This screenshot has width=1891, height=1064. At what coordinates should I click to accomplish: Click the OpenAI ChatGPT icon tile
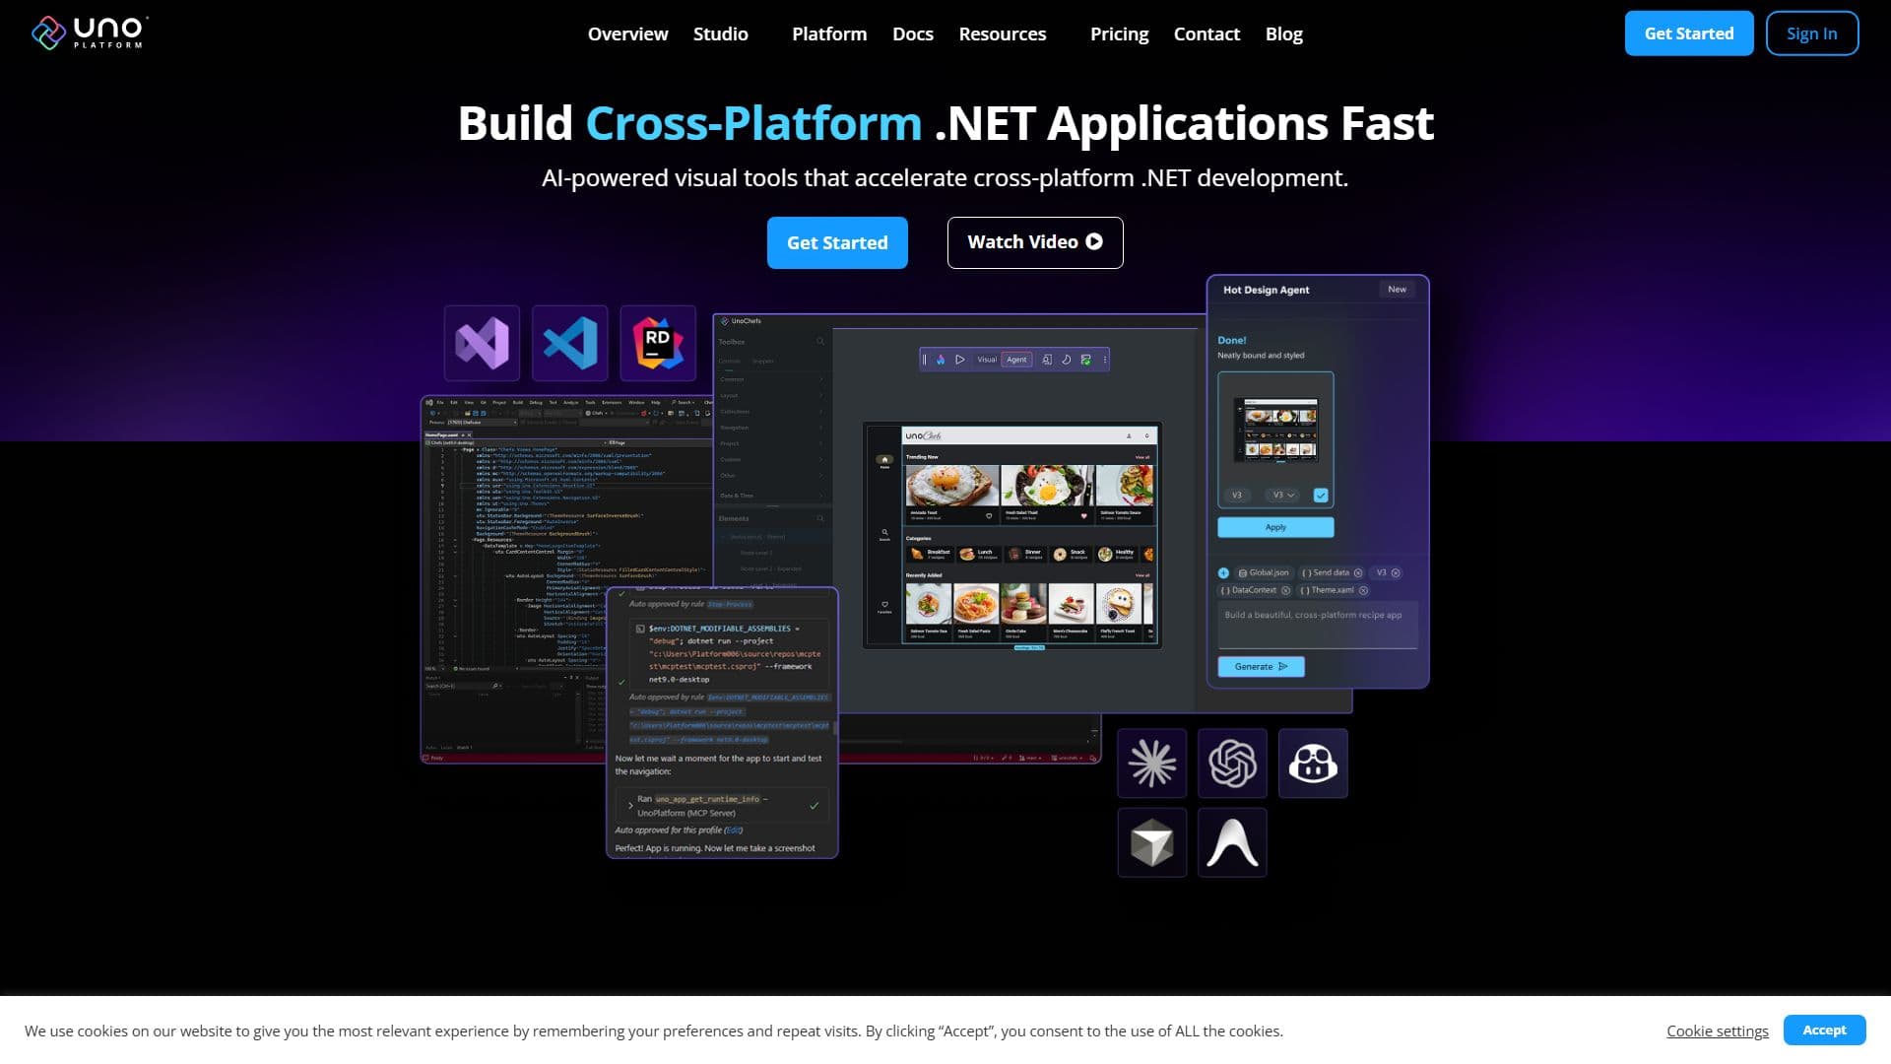[1232, 763]
